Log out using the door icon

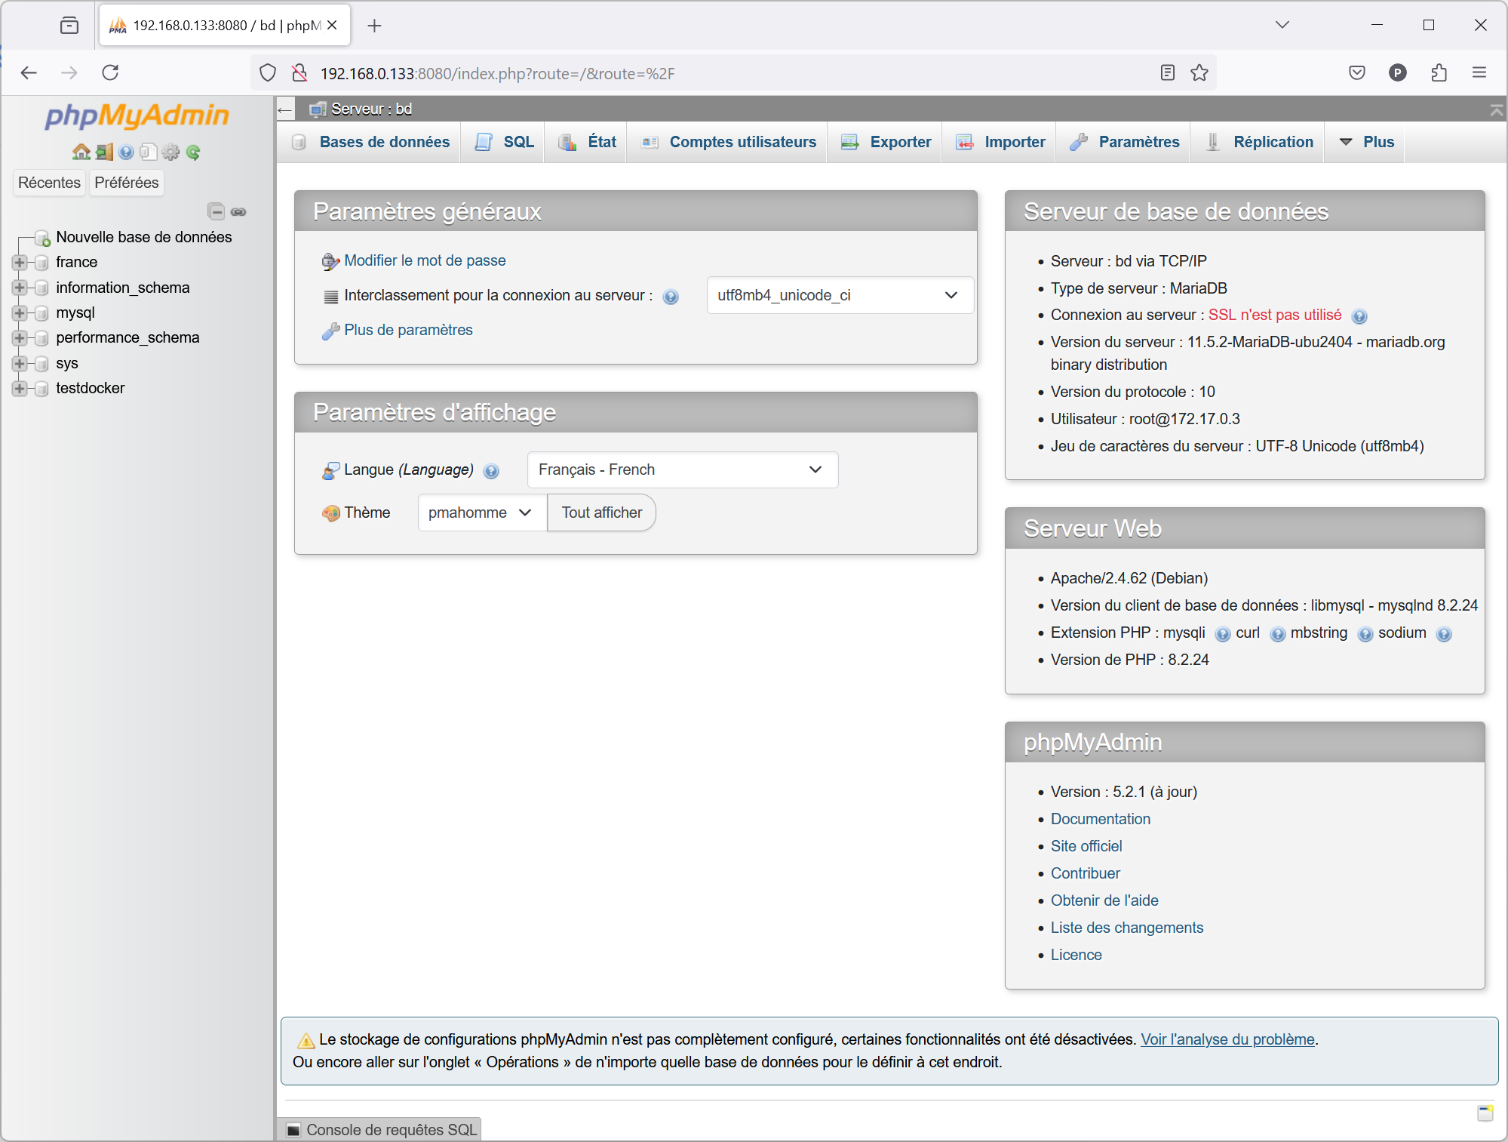(104, 152)
